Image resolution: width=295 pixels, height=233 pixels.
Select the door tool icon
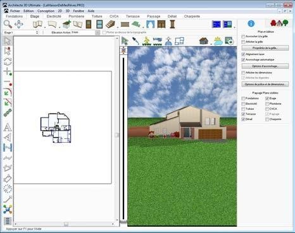tap(89, 24)
